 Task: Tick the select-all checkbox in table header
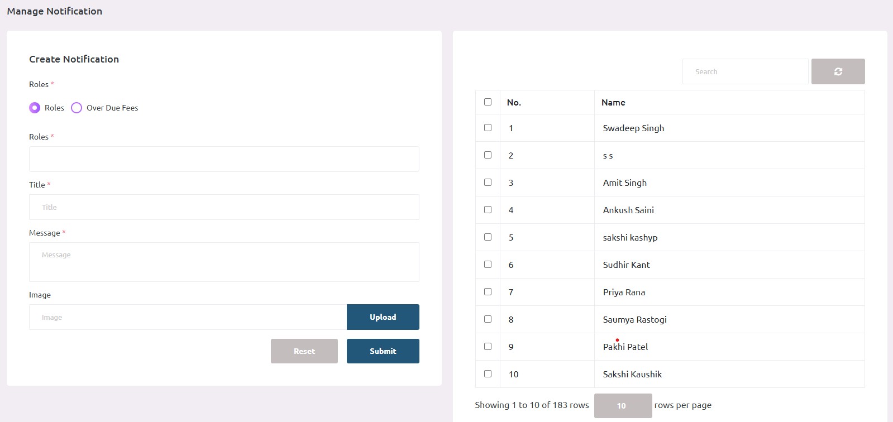coord(488,102)
